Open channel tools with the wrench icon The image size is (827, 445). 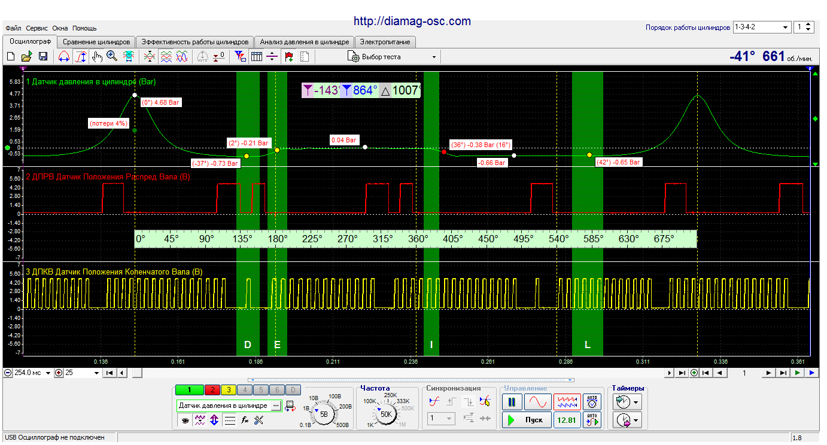(259, 420)
